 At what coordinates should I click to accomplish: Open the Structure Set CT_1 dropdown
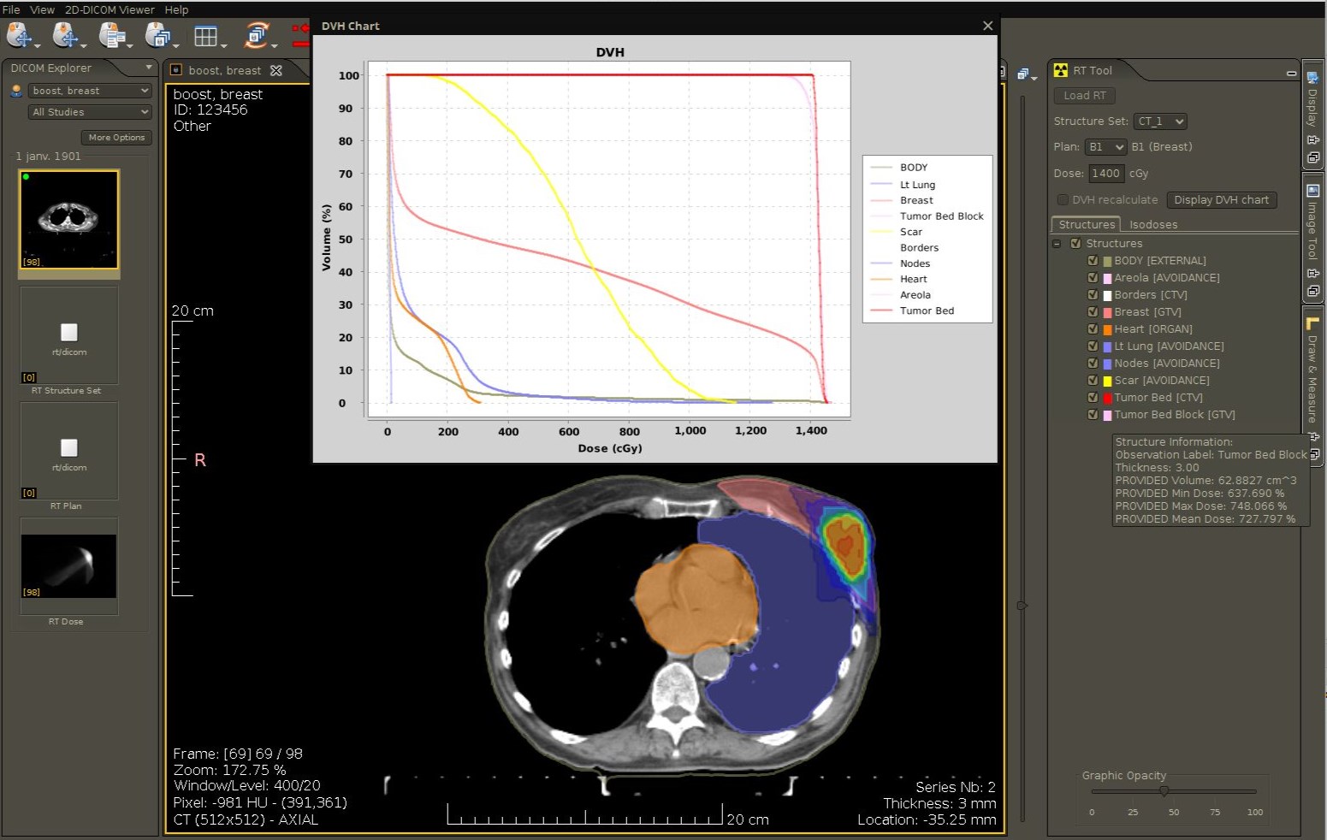click(x=1160, y=121)
